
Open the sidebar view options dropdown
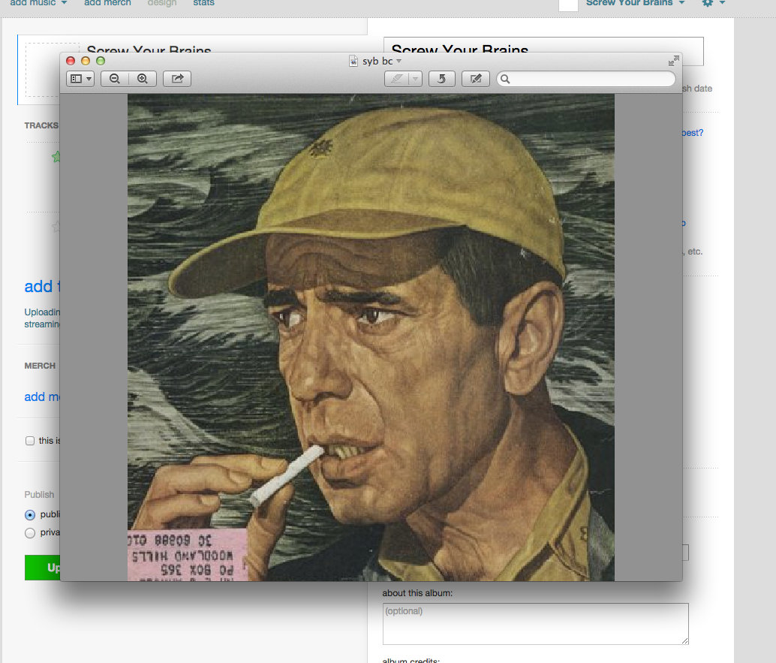pyautogui.click(x=80, y=79)
